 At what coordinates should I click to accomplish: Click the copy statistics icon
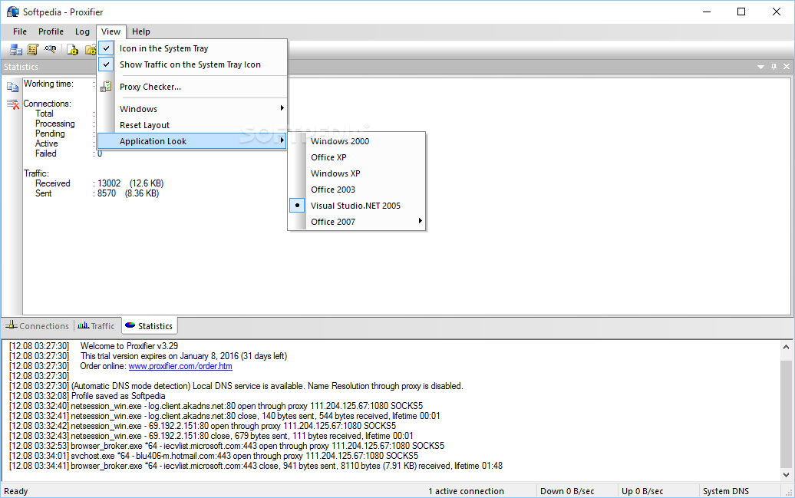pyautogui.click(x=13, y=87)
